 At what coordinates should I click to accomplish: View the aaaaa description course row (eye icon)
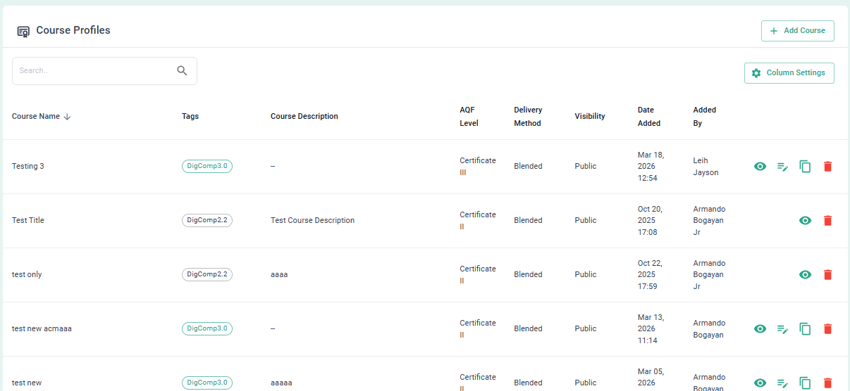click(x=760, y=383)
